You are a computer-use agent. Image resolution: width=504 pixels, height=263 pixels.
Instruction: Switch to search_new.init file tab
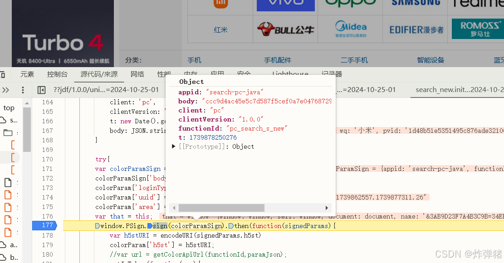pyautogui.click(x=460, y=90)
